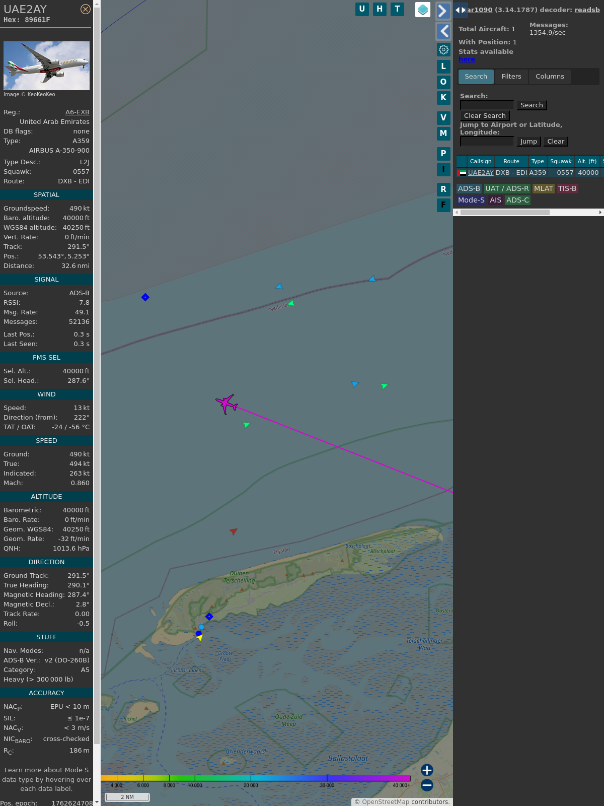604x806 pixels.
Task: Open the Emirates aircraft photo thumbnail
Action: point(46,65)
